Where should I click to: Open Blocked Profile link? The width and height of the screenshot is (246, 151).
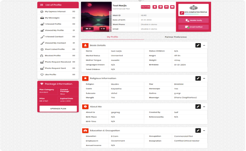[x=58, y=56]
